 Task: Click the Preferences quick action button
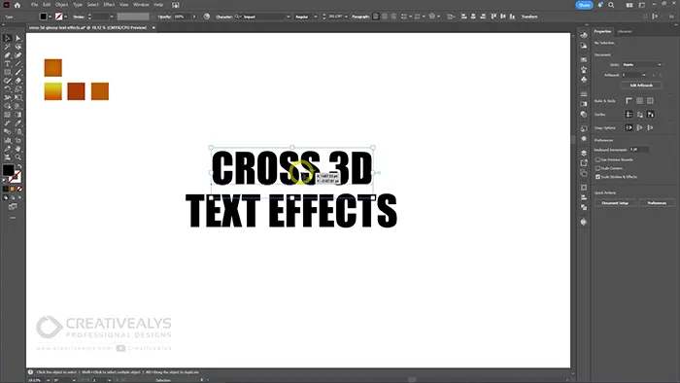point(657,203)
